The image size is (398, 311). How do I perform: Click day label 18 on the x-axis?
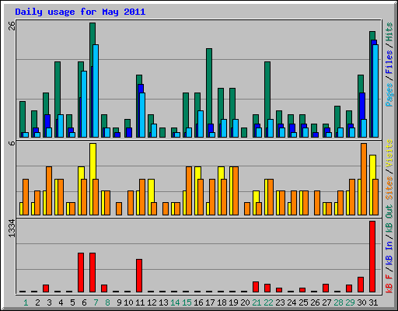[222, 302]
